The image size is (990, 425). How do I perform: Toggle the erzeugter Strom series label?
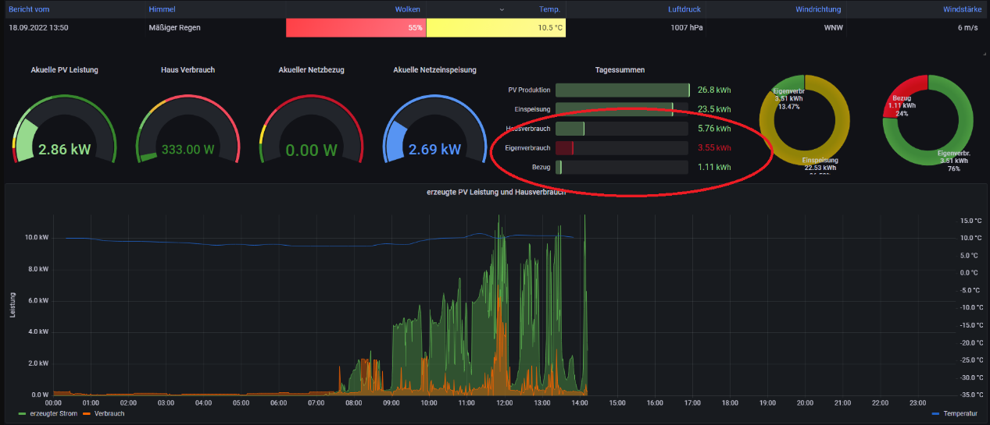[53, 413]
